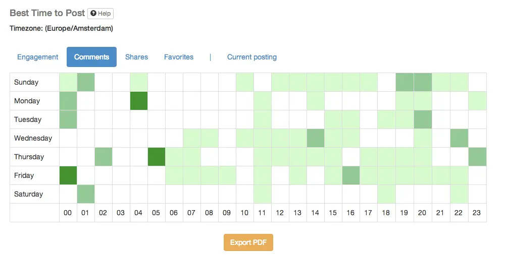Image resolution: width=506 pixels, height=255 pixels.
Task: Open the Shares tab
Action: coord(136,57)
